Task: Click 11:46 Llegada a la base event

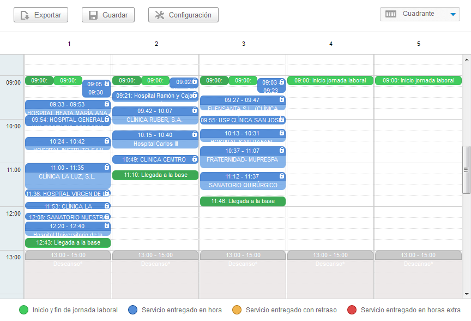Action: coord(243,201)
